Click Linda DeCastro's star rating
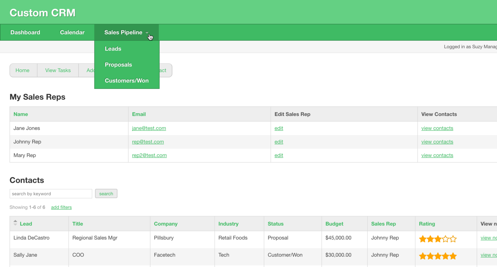Image resolution: width=497 pixels, height=267 pixels. click(x=437, y=239)
